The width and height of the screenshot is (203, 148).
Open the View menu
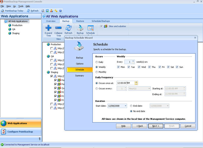tap(8, 6)
